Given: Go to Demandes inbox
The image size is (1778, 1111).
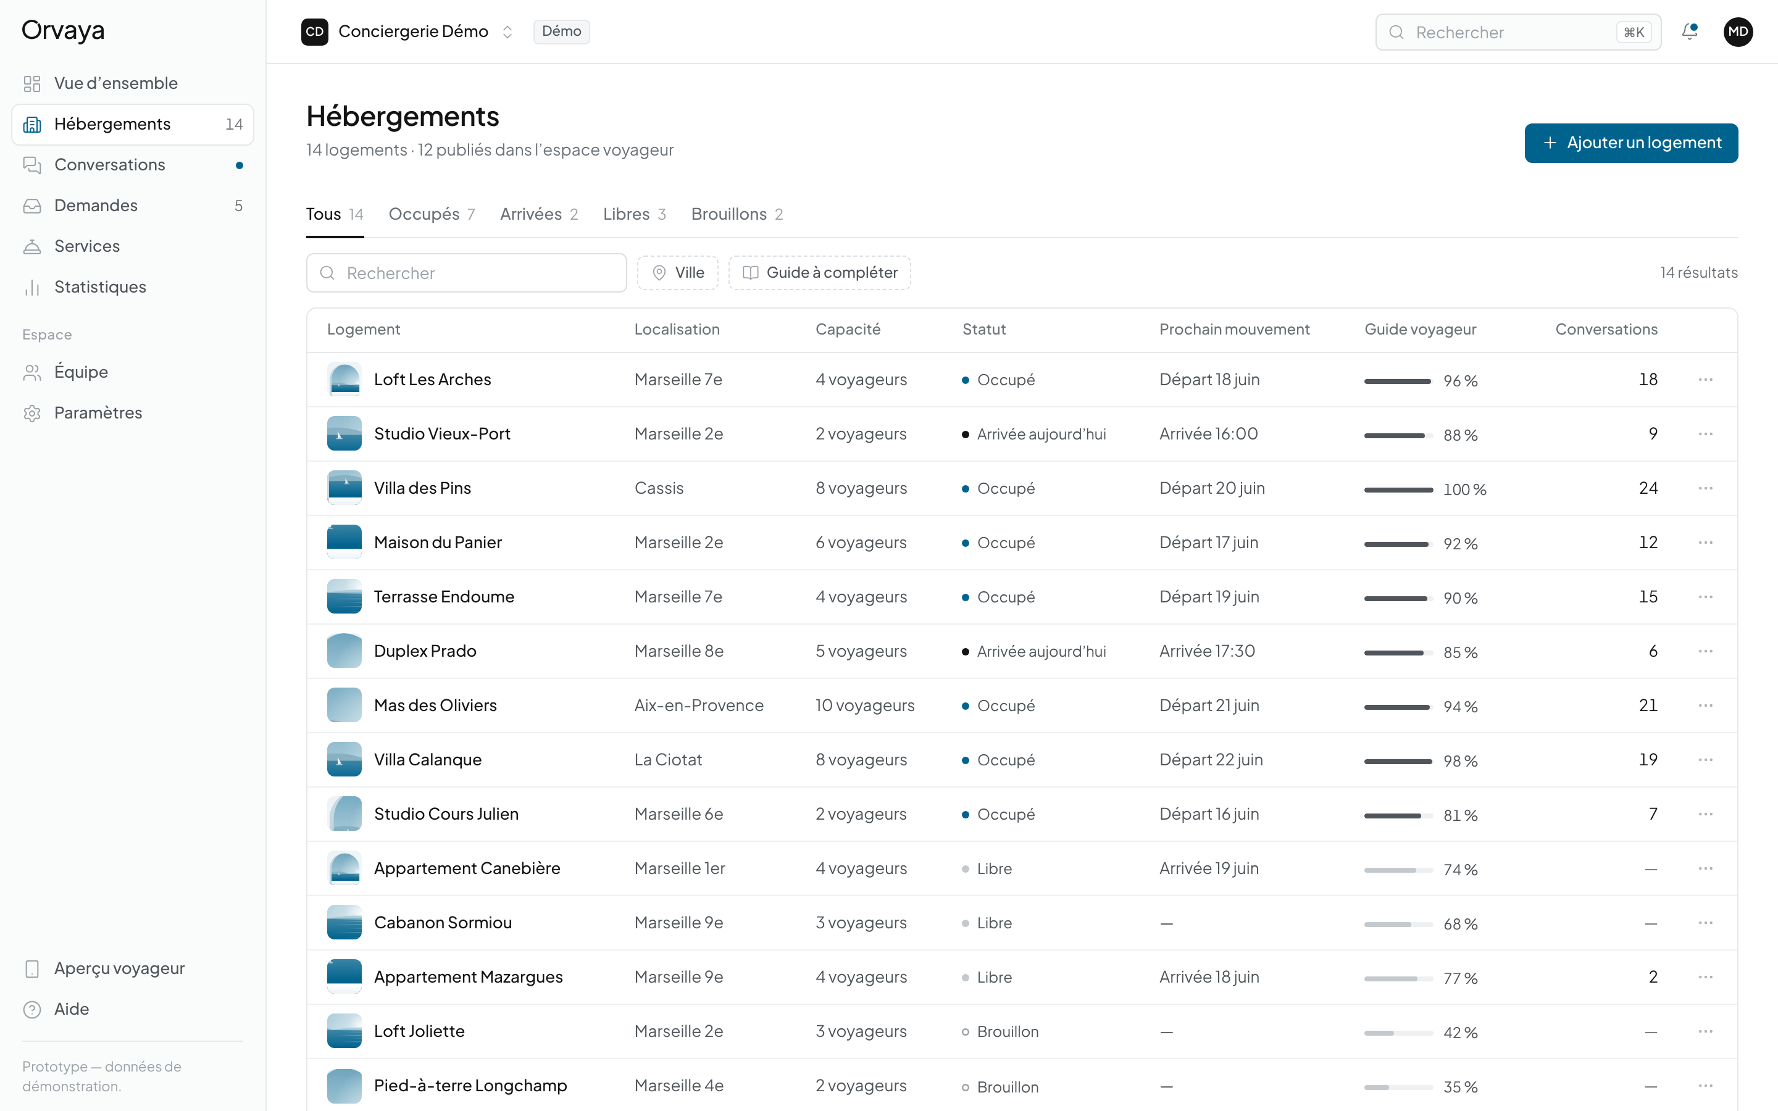Looking at the screenshot, I should coord(132,205).
